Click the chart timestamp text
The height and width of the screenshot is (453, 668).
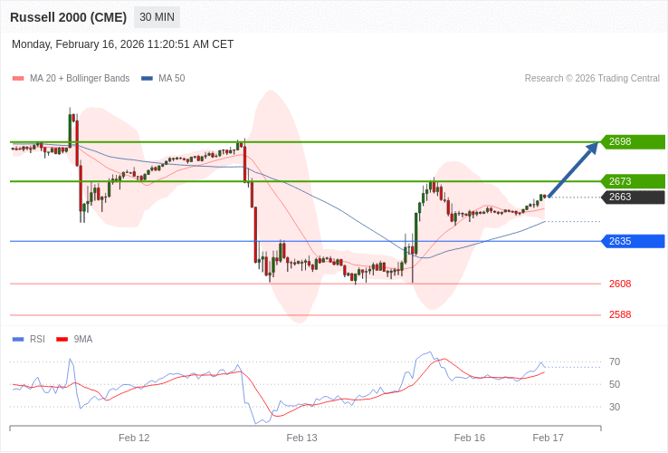pos(122,44)
